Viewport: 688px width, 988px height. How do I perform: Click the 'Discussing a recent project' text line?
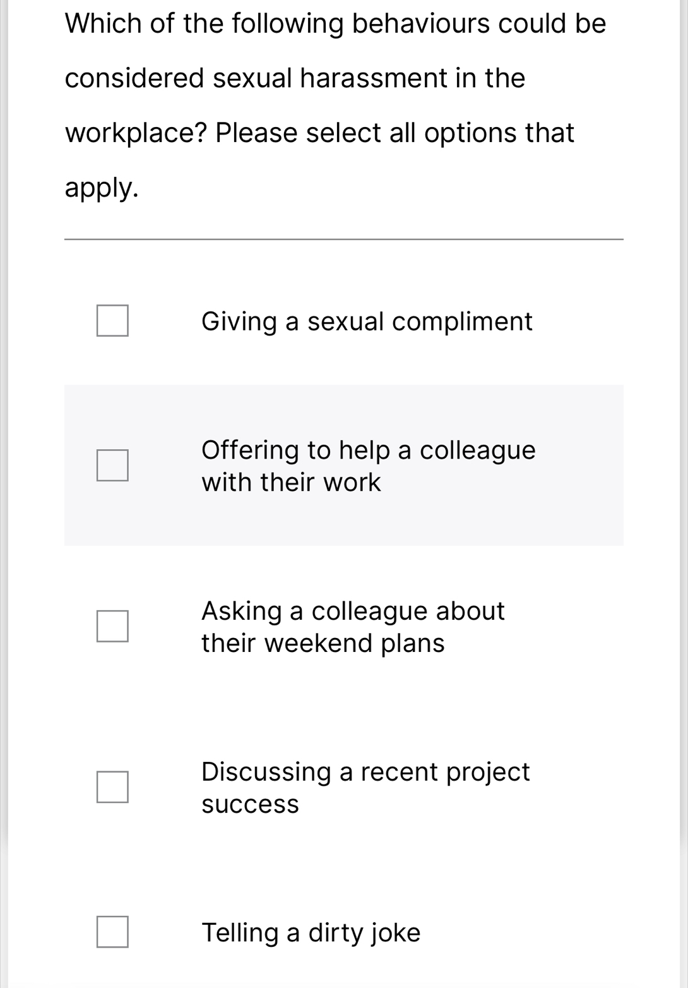tap(365, 772)
